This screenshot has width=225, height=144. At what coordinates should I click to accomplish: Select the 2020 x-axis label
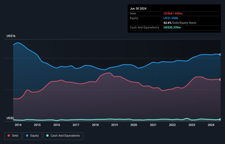coord(134,125)
